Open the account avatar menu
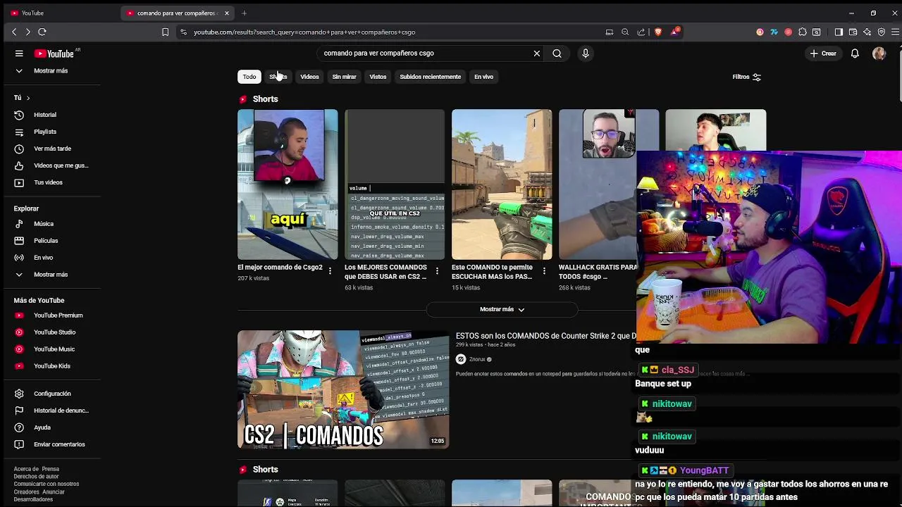 pyautogui.click(x=879, y=54)
